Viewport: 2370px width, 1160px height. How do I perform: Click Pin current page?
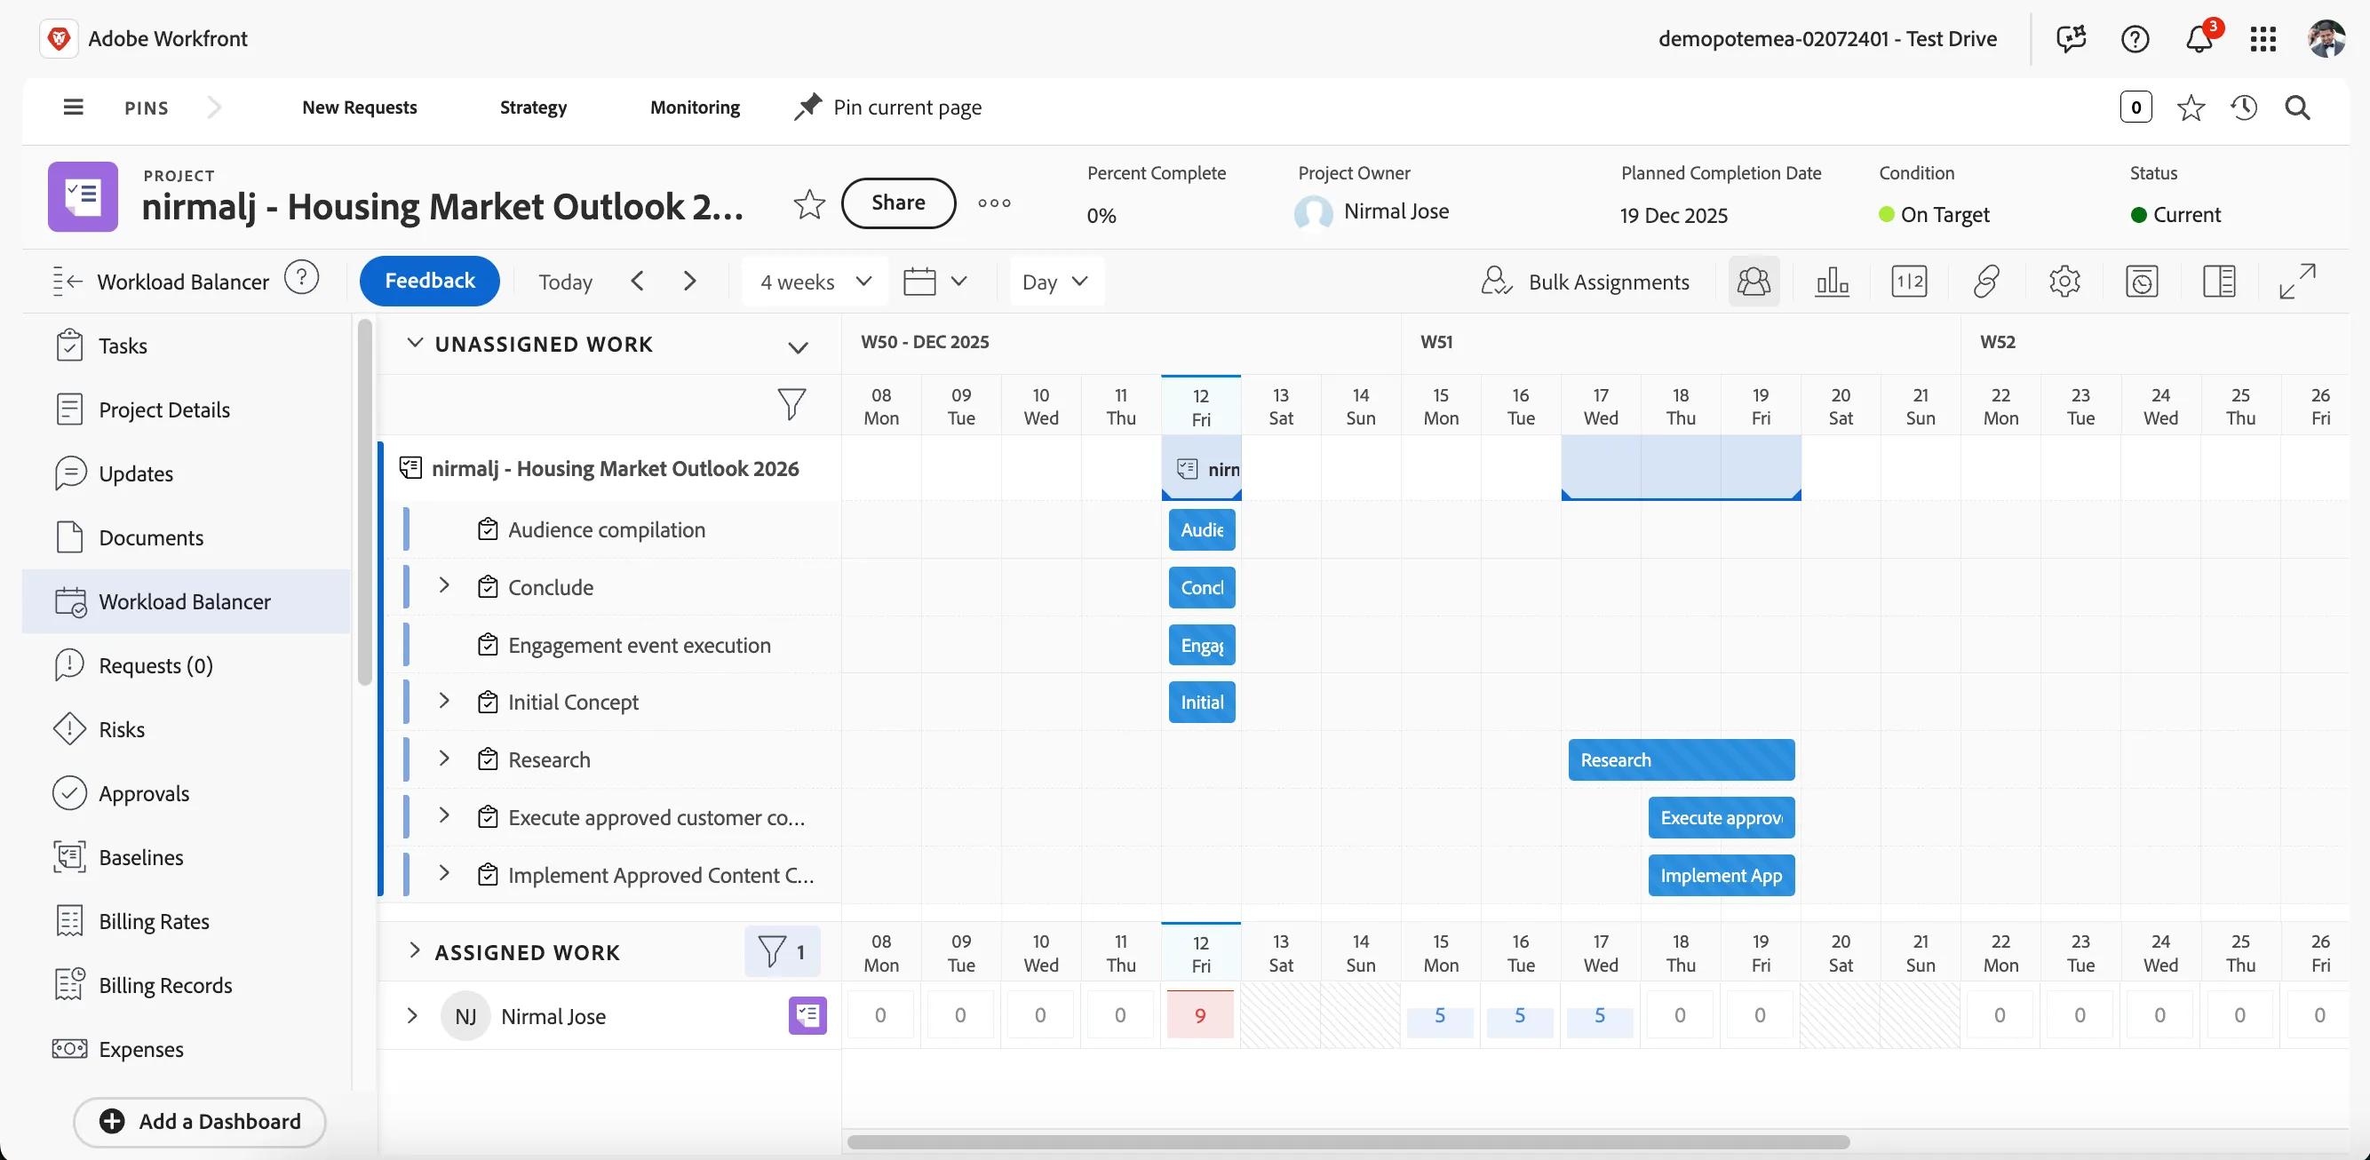click(888, 107)
